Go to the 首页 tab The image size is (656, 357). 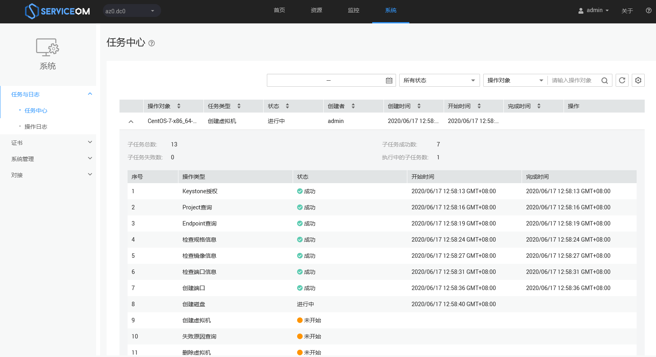point(279,10)
